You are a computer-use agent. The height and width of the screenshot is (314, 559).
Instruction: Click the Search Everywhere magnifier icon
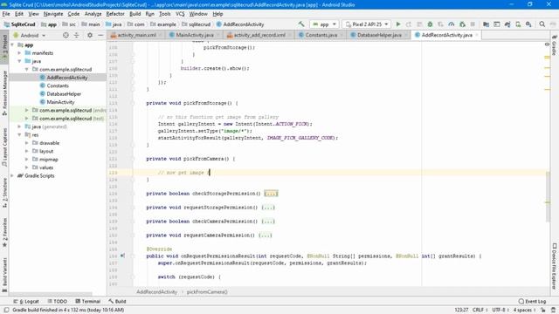542,24
